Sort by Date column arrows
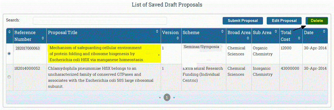 [324, 31]
